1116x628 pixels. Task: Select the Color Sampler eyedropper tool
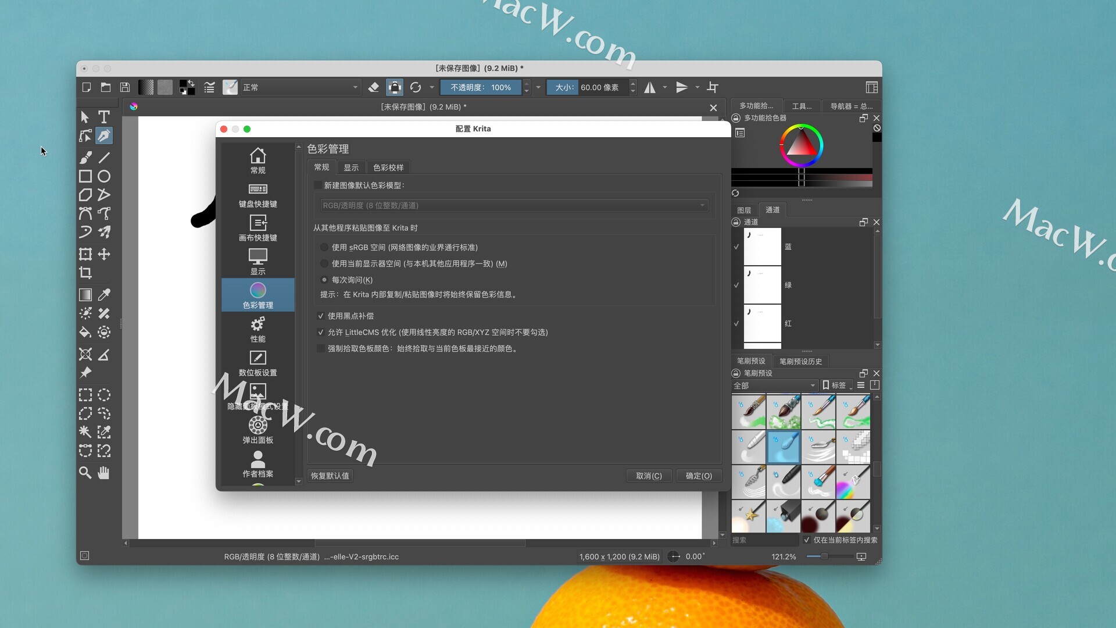click(x=104, y=295)
